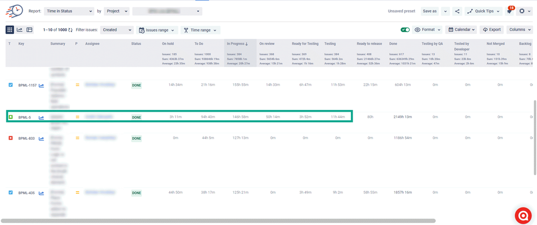The image size is (537, 225).
Task: Switch to the grid table view icon
Action: pyautogui.click(x=10, y=30)
